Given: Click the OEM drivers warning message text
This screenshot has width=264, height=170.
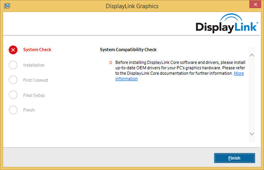Looking at the screenshot, I should pyautogui.click(x=180, y=71).
